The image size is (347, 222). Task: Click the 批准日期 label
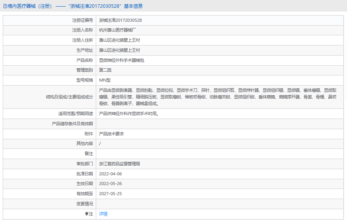tap(85, 174)
